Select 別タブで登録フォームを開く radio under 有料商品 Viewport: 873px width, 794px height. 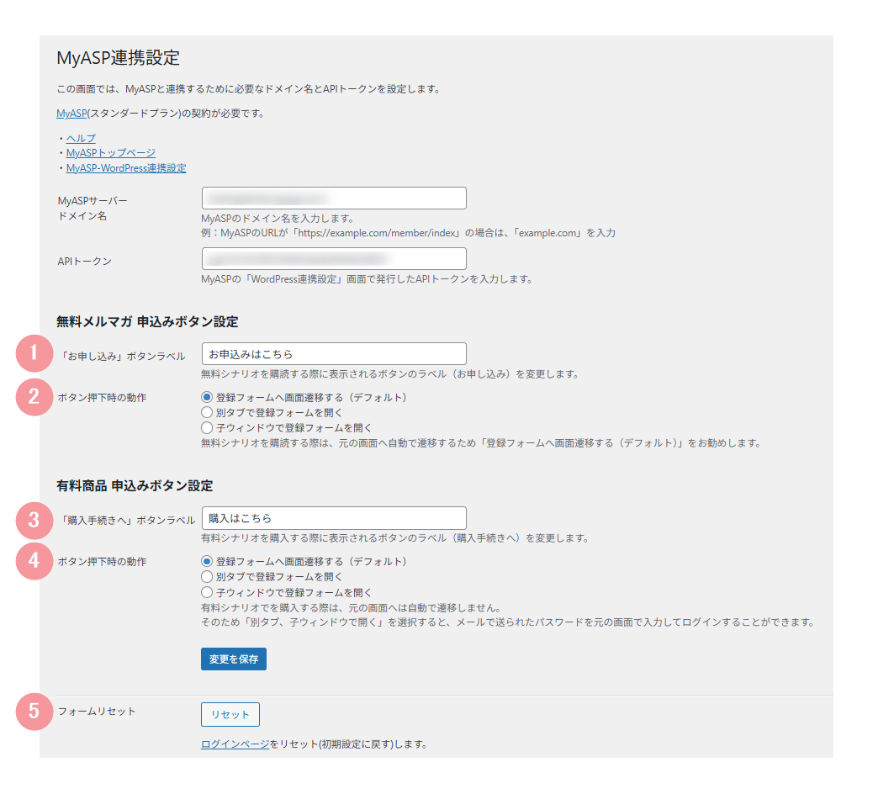(x=207, y=576)
